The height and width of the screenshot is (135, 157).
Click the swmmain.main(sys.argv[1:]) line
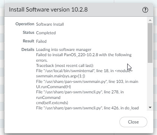tap(61, 76)
